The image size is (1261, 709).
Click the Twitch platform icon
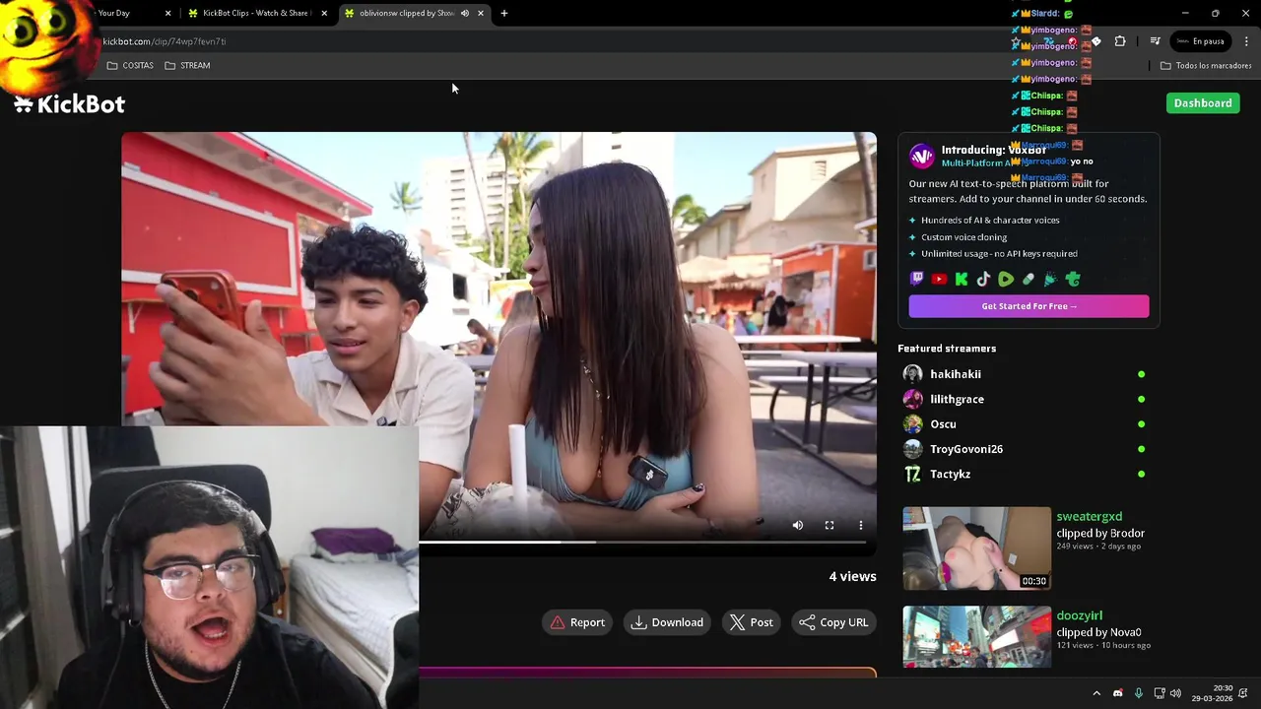tap(917, 280)
